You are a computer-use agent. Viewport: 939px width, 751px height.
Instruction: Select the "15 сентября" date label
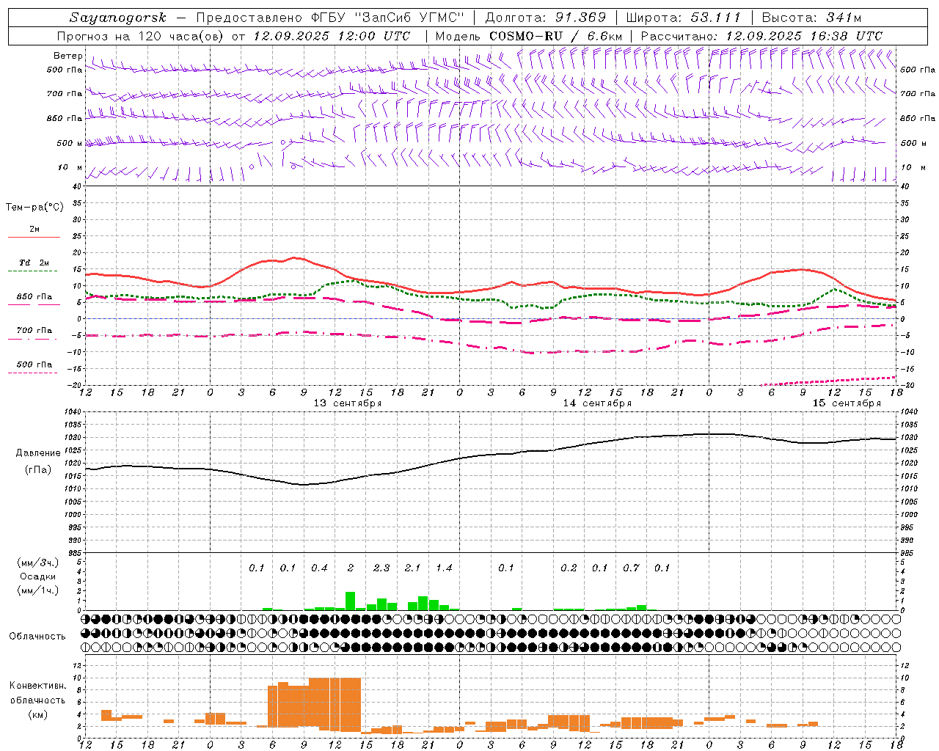point(847,403)
